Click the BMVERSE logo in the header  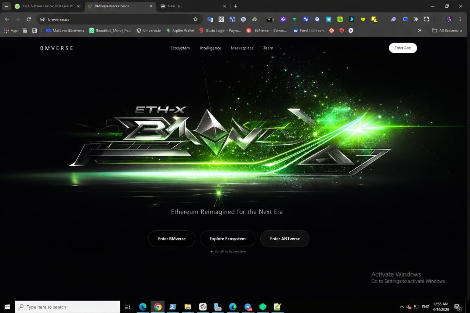pos(57,48)
